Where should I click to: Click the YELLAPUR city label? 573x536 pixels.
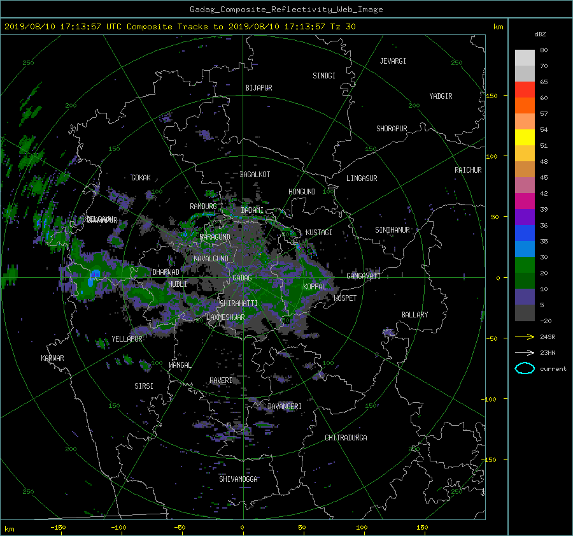127,339
